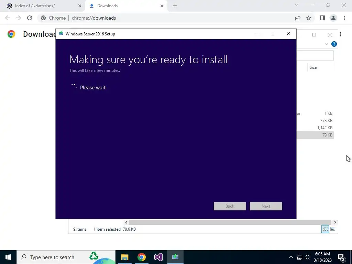
Task: Maximize the File Explorer window
Action: [314, 35]
